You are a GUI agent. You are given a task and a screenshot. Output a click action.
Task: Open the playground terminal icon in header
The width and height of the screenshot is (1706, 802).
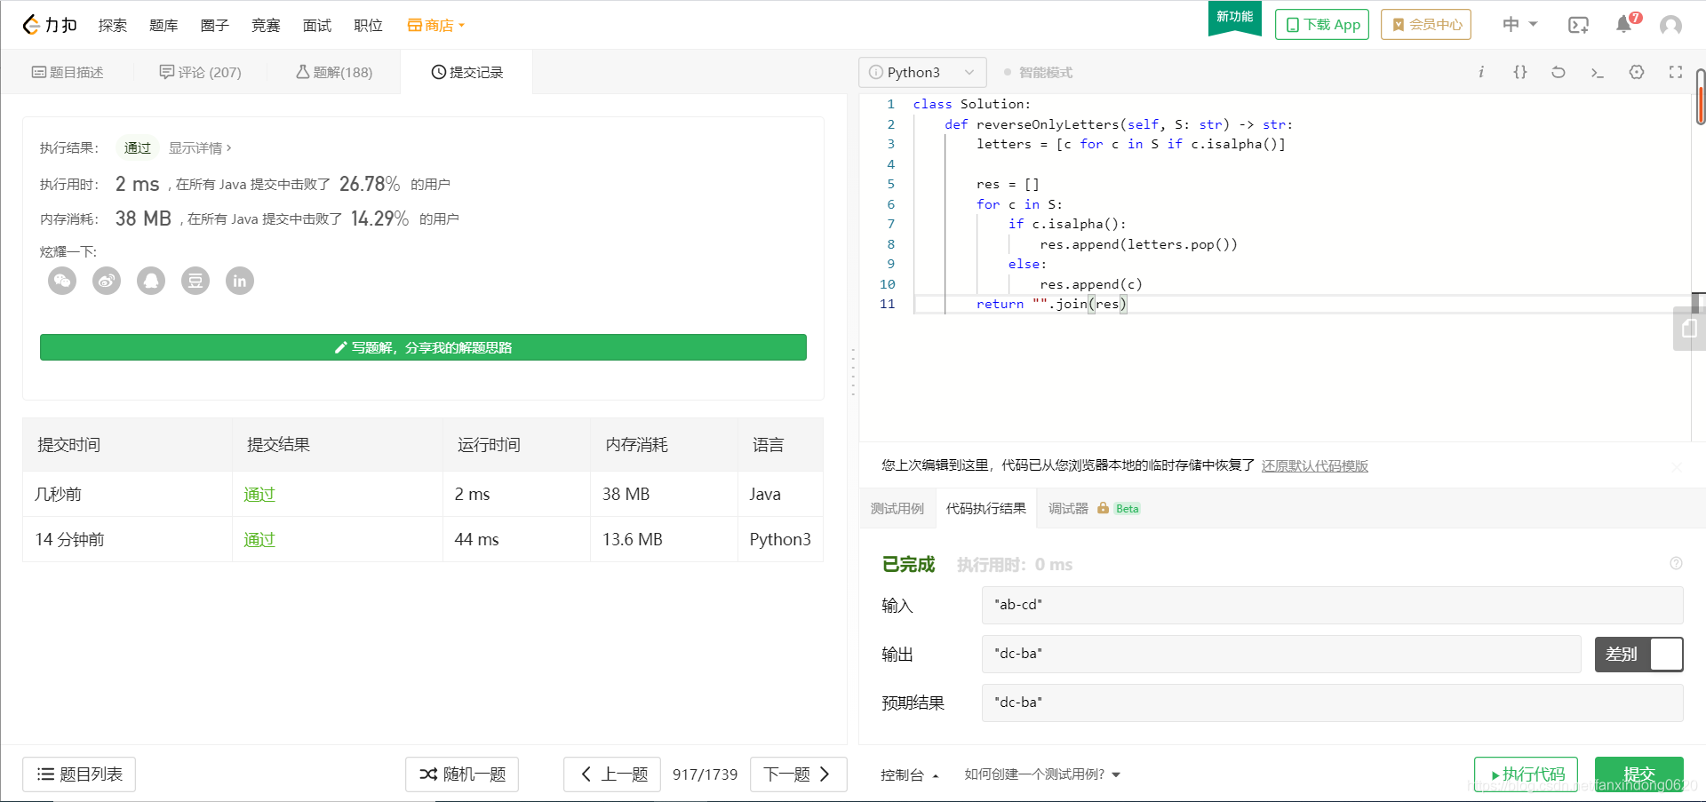1578,25
